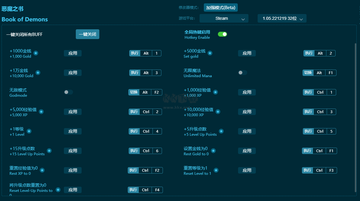Apply the +1,000 Gold cheat

pyautogui.click(x=73, y=53)
